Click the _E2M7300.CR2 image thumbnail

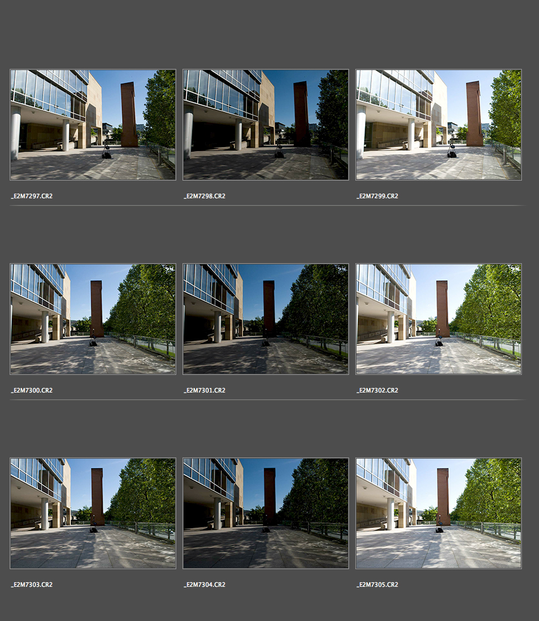[x=93, y=319]
